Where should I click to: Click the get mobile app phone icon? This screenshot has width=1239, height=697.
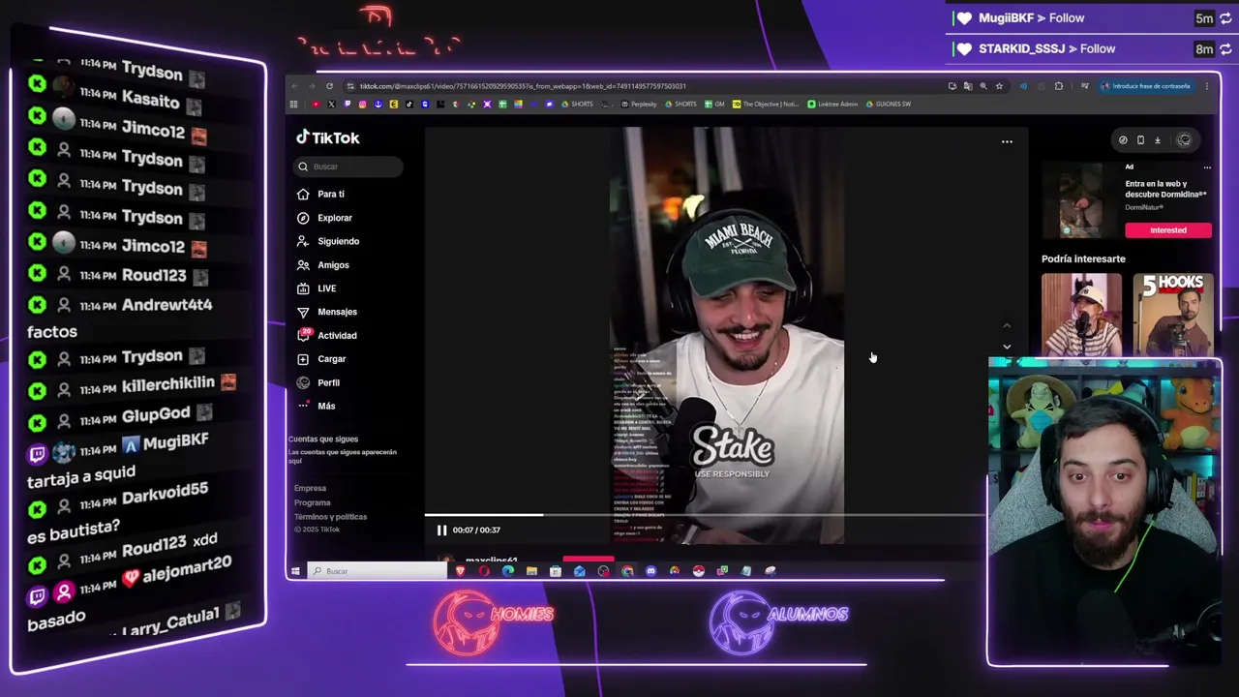1140,140
